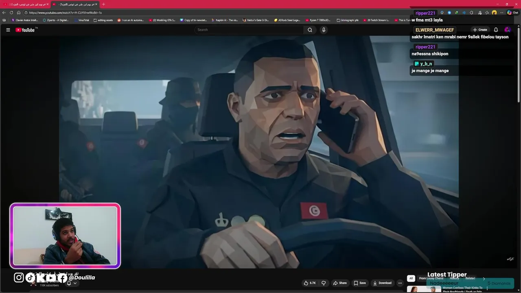The width and height of the screenshot is (521, 293).
Task: Open the VirusTotal bookmark
Action: point(81,20)
